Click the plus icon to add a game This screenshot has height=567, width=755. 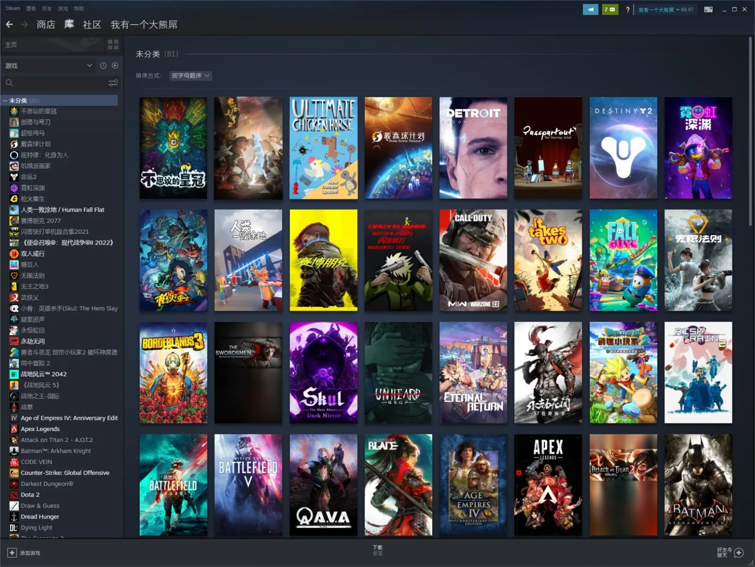point(12,553)
